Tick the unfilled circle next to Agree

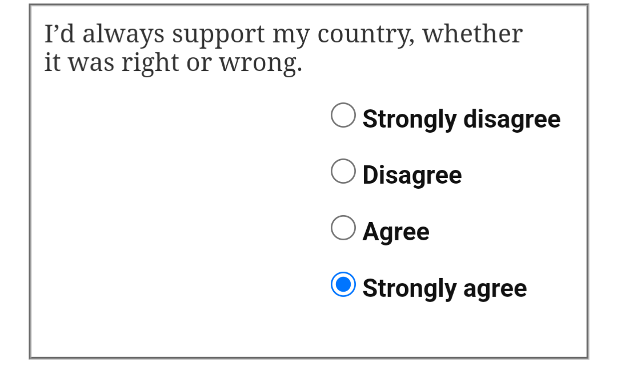343,228
